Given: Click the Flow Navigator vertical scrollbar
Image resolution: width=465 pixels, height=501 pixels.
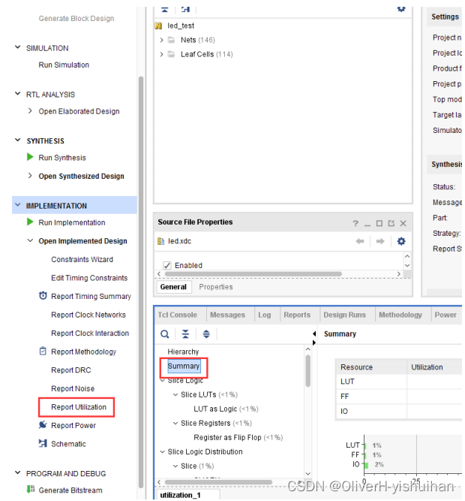Looking at the screenshot, I should [141, 281].
